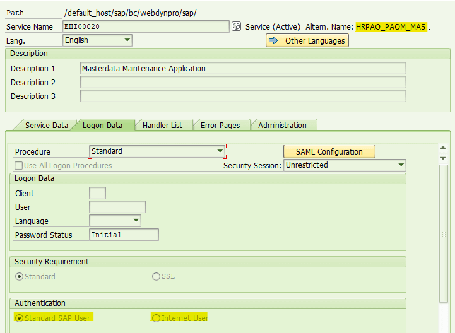Go to the Error Pages tab
Viewport: 455px width, 333px height.
point(220,126)
